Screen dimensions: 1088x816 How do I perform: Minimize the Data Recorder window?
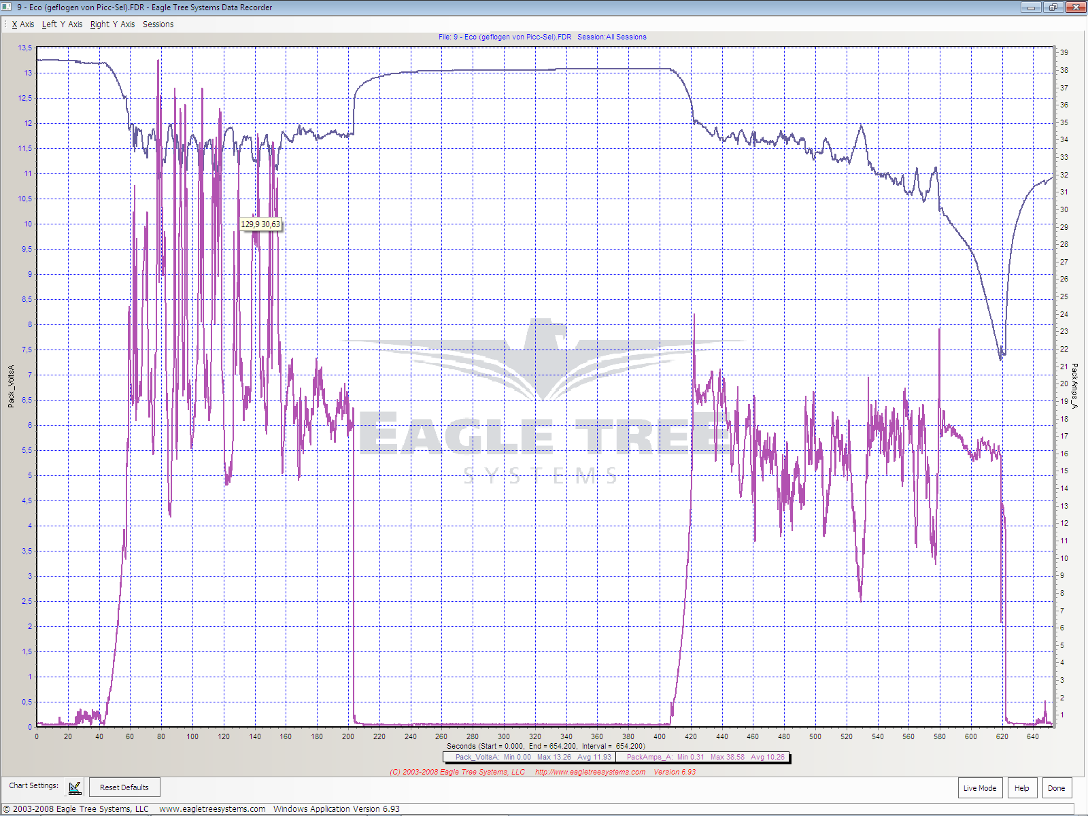pyautogui.click(x=1031, y=7)
